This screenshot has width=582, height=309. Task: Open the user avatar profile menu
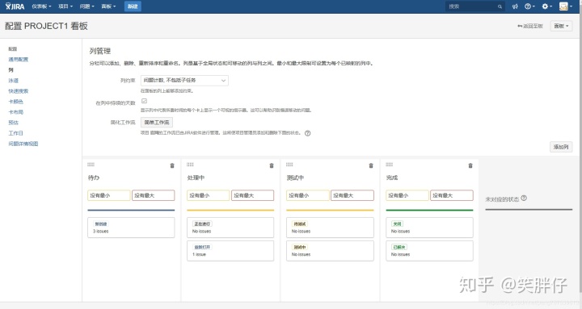(x=566, y=6)
